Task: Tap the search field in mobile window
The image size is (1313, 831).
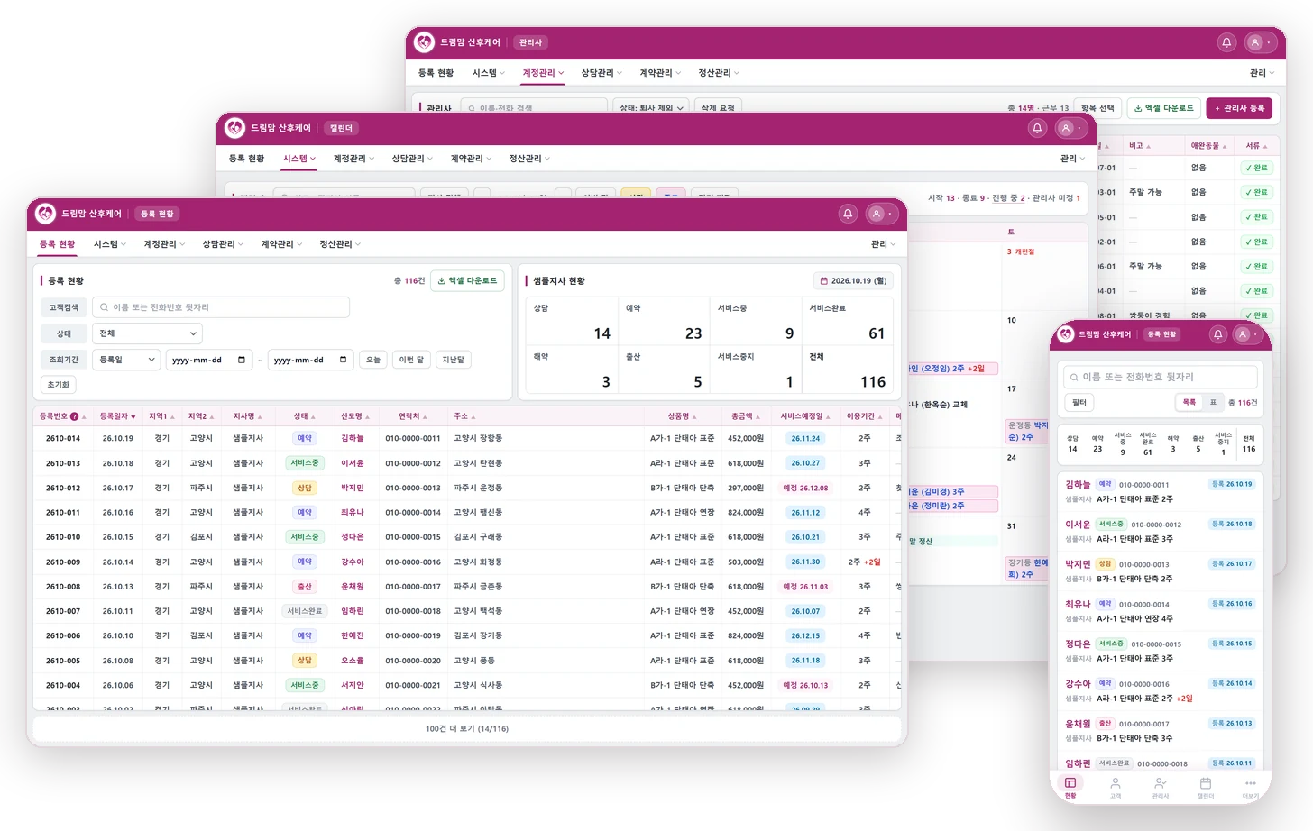Action: 1161,377
